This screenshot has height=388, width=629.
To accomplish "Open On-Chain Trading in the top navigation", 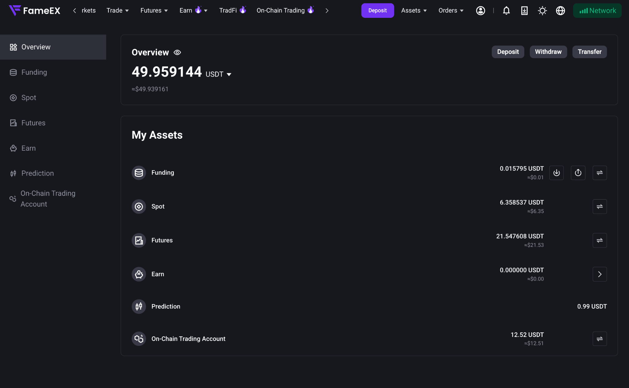I will pos(285,10).
